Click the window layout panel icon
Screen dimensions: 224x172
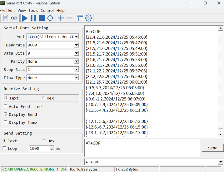[x=80, y=18]
